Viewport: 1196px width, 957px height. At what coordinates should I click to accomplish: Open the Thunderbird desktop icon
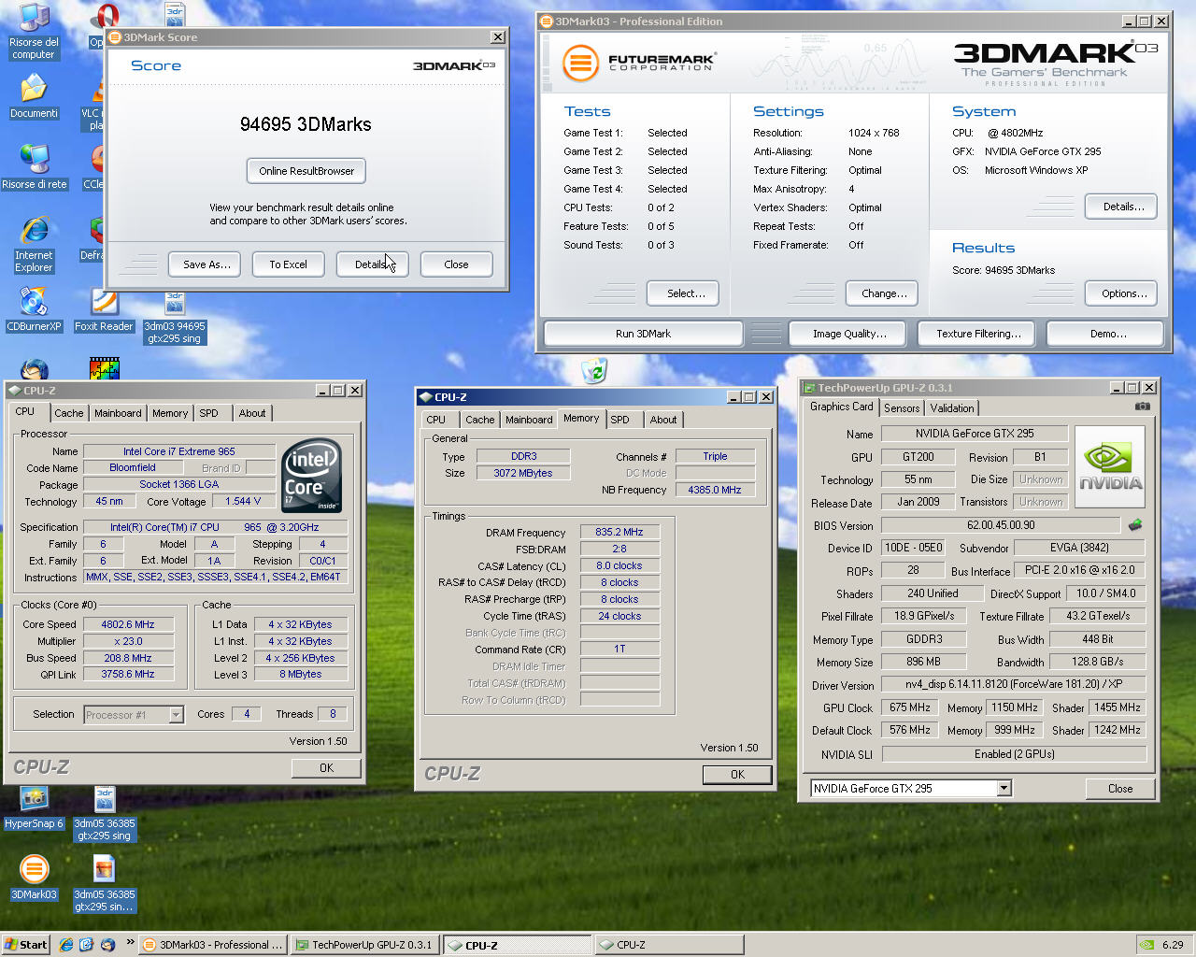34,370
